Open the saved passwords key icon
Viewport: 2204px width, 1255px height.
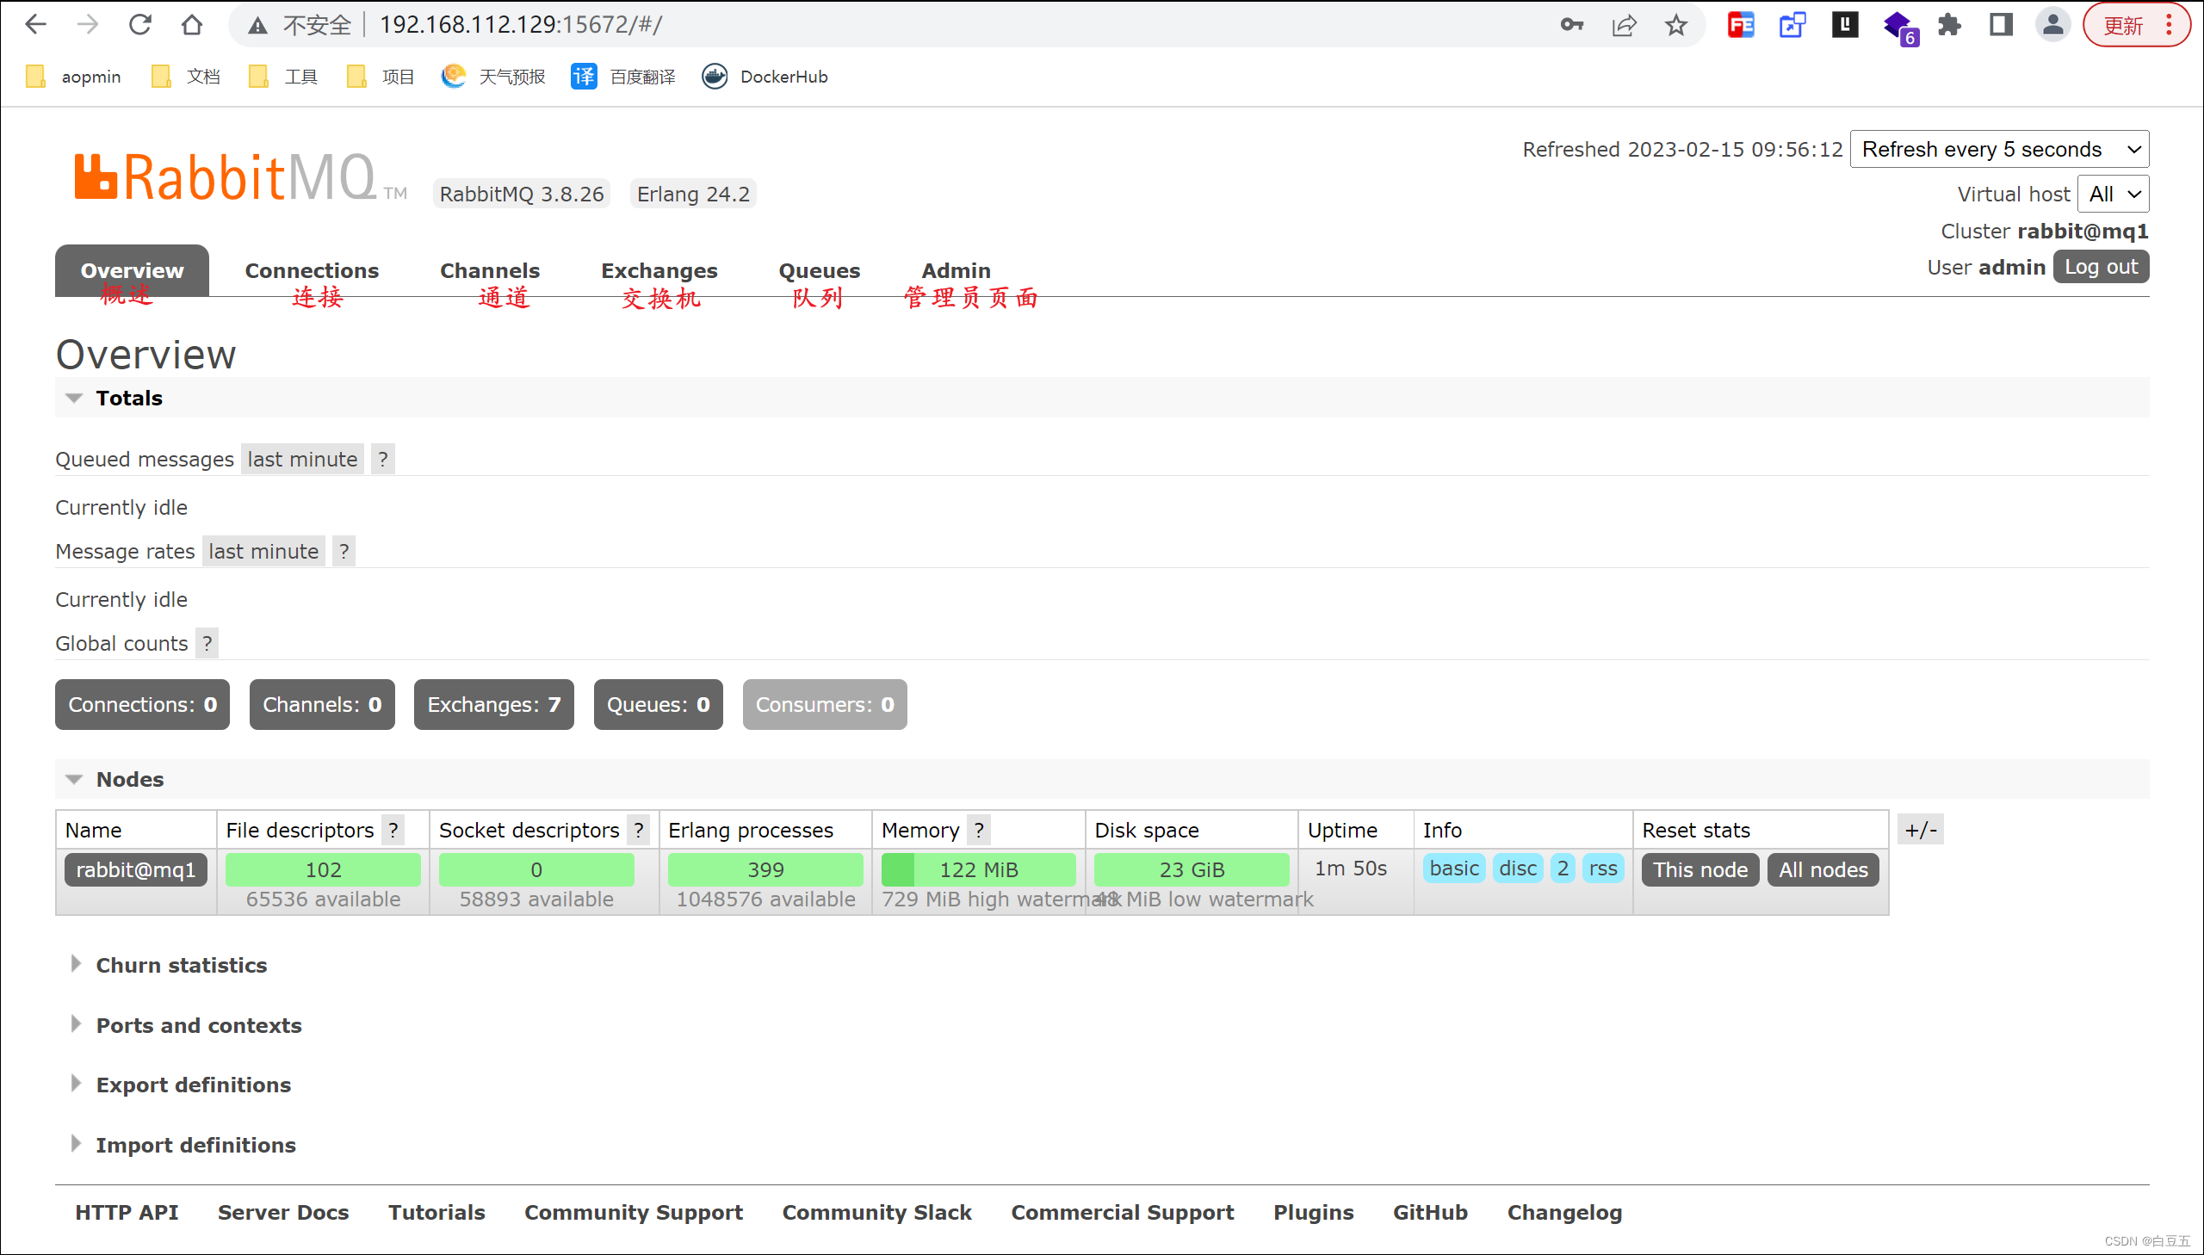1571,25
